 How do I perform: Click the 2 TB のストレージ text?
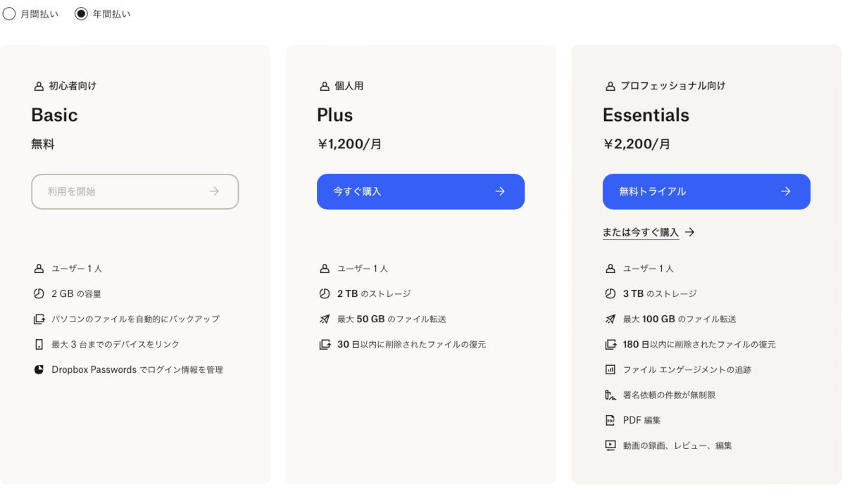(374, 294)
